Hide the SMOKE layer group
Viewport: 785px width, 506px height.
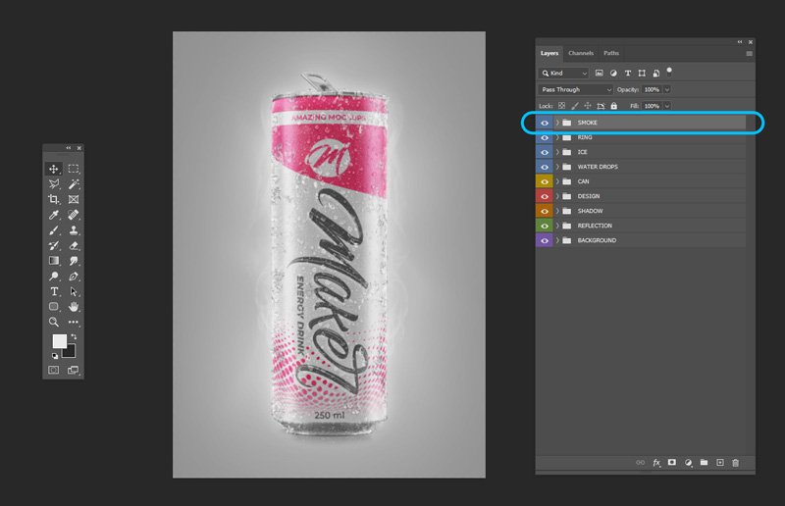pos(545,123)
